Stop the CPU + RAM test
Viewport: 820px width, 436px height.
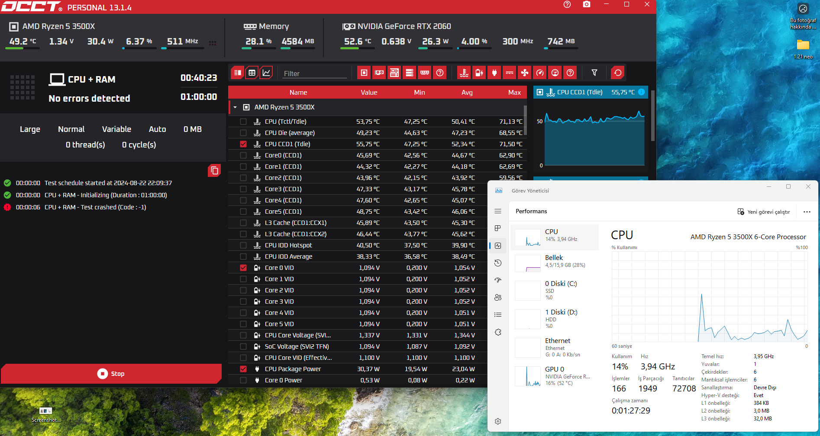(x=111, y=374)
